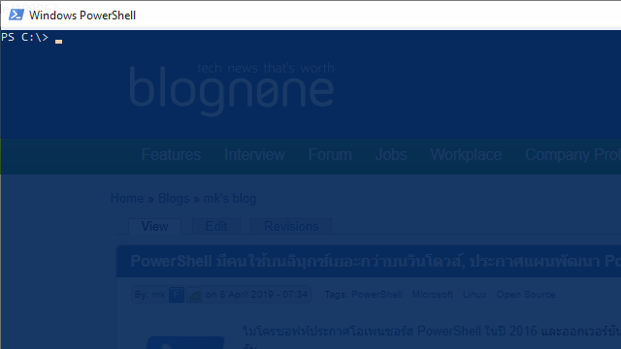The height and width of the screenshot is (349, 621).
Task: Switch to the Edit tab
Action: 216,226
